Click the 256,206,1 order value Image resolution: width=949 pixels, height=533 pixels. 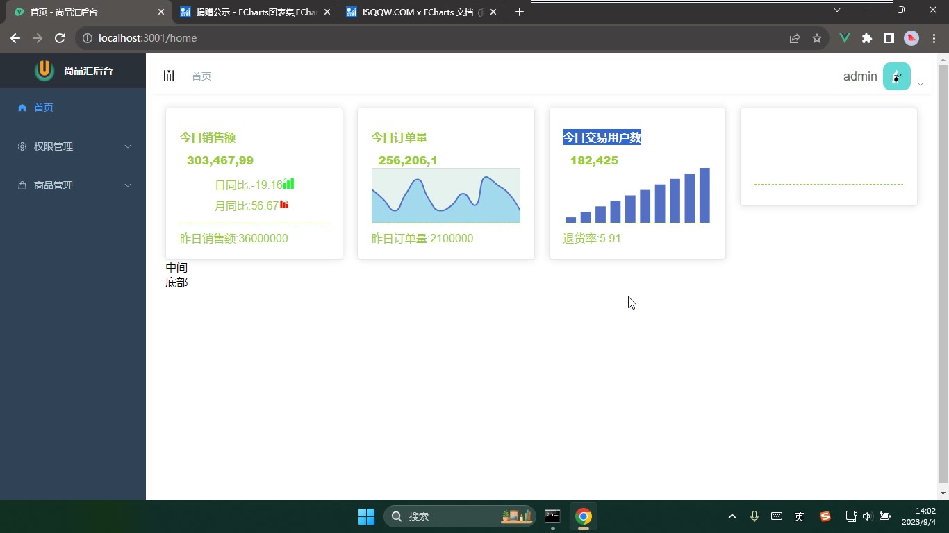408,160
